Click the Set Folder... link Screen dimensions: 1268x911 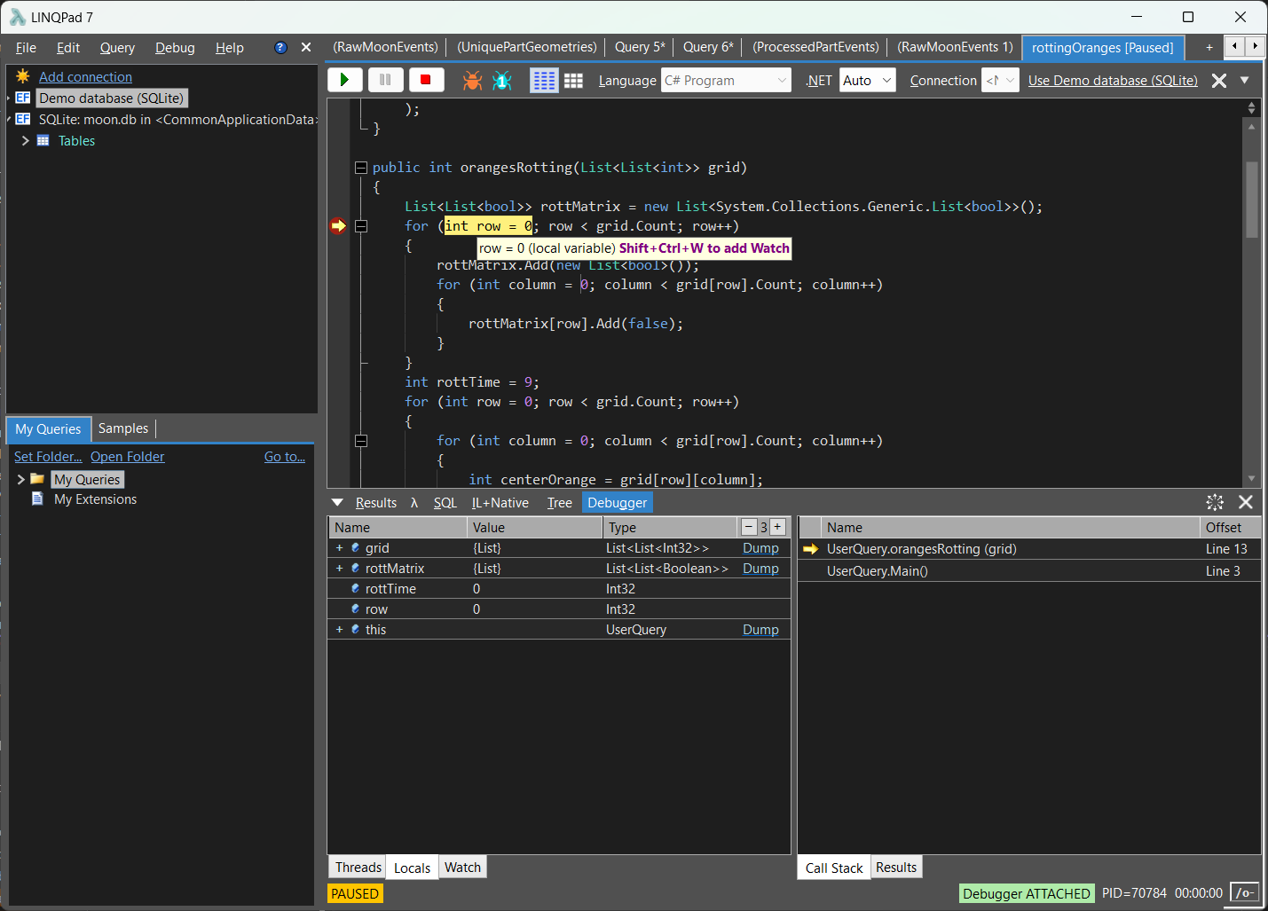coord(48,457)
